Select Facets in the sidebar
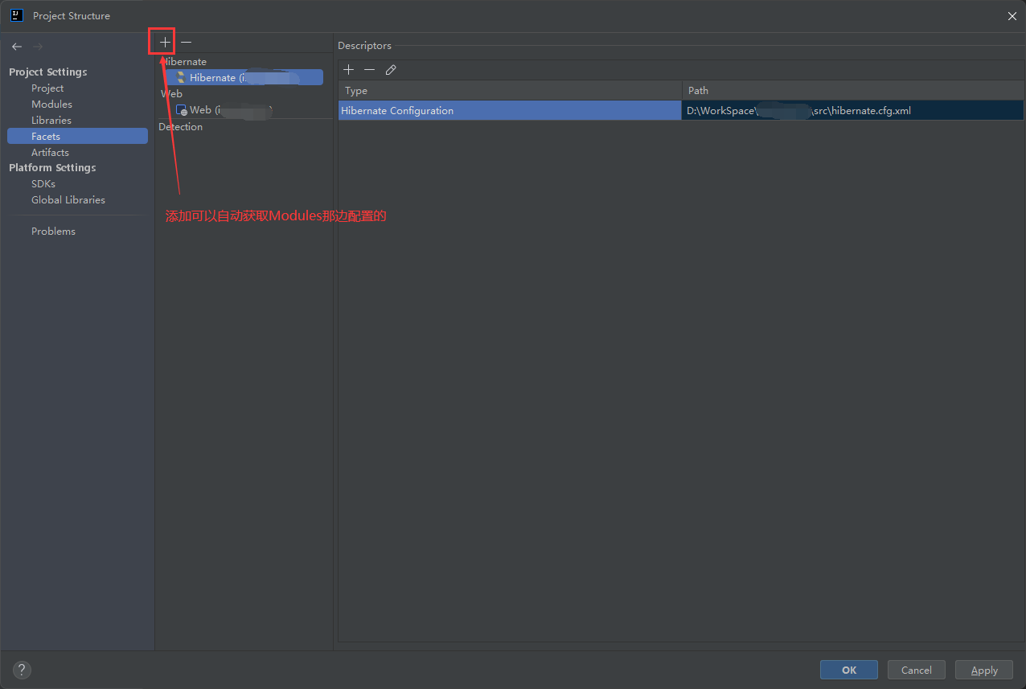 pos(77,137)
